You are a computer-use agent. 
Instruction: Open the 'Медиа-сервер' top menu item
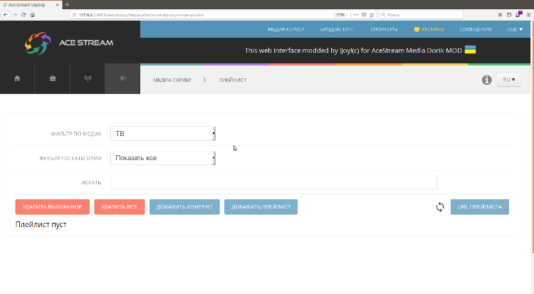(x=286, y=30)
